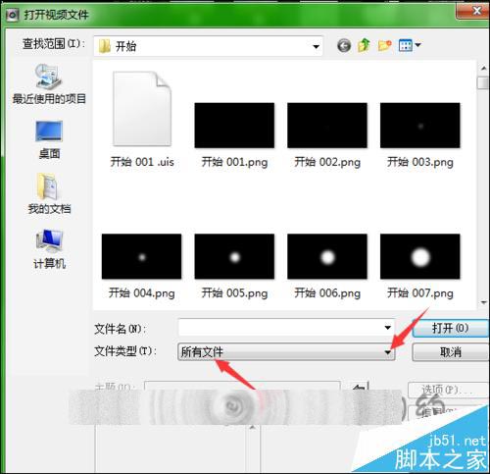Go up one folder level

click(364, 45)
